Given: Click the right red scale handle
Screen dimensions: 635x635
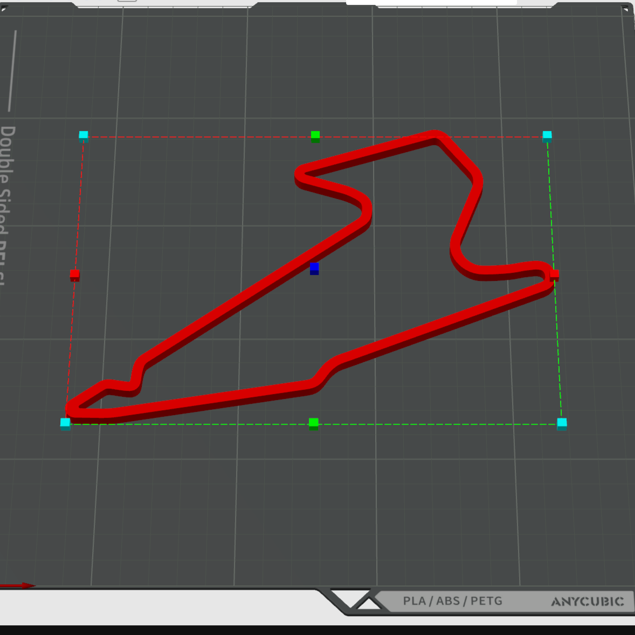Looking at the screenshot, I should pyautogui.click(x=554, y=275).
